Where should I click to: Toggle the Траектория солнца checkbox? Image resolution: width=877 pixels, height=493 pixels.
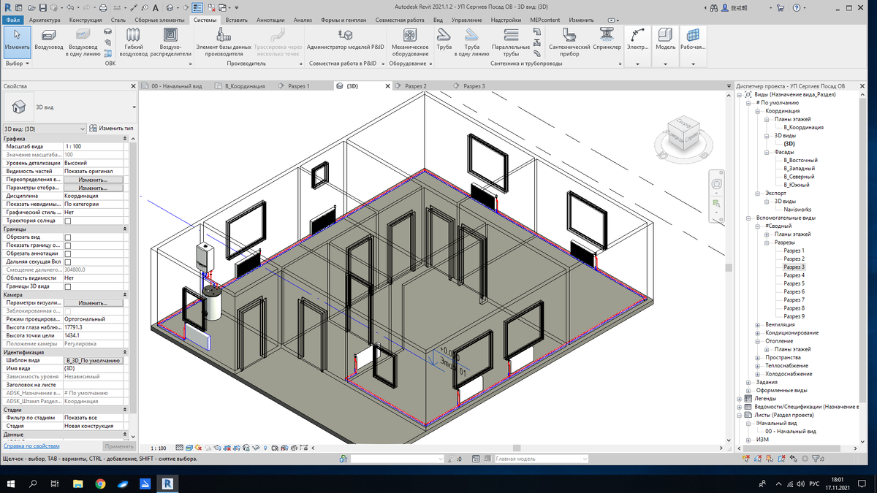coord(68,221)
